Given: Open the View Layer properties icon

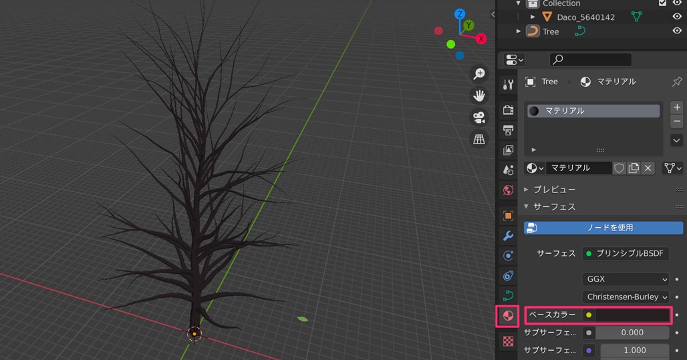Looking at the screenshot, I should (508, 150).
